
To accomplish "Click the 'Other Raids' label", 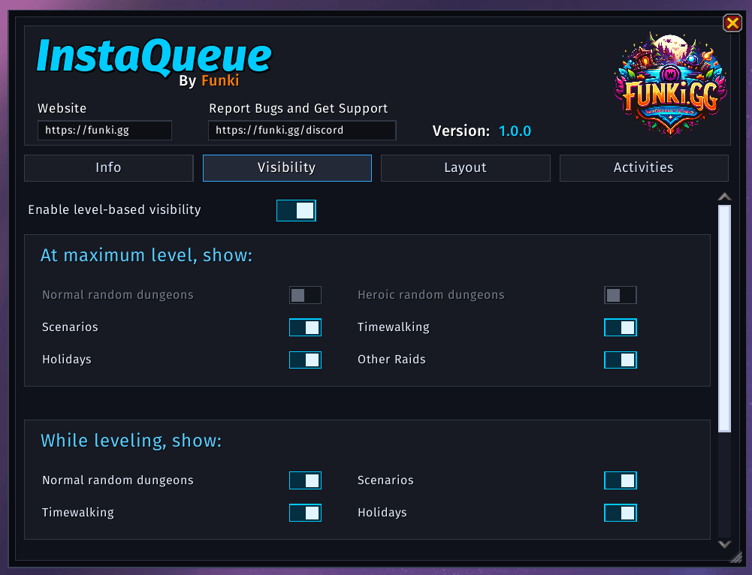I will tap(391, 360).
